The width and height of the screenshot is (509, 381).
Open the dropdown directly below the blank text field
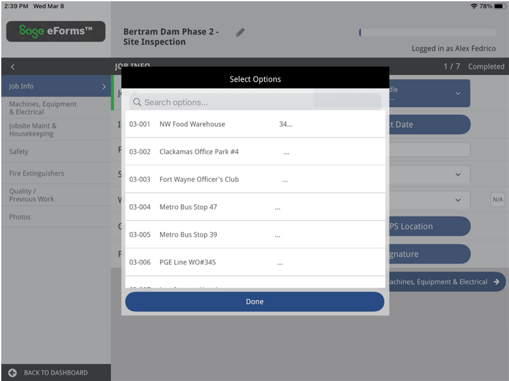458,174
